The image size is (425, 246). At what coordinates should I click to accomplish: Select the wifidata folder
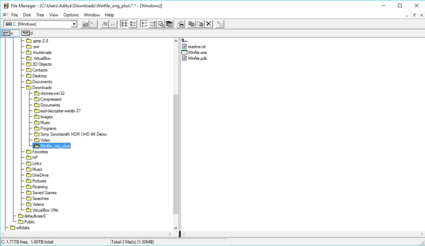pyautogui.click(x=19, y=228)
